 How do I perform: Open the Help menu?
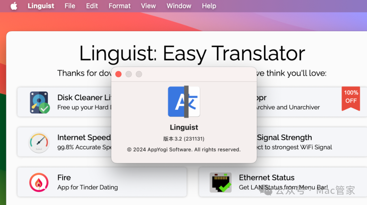[x=209, y=6]
